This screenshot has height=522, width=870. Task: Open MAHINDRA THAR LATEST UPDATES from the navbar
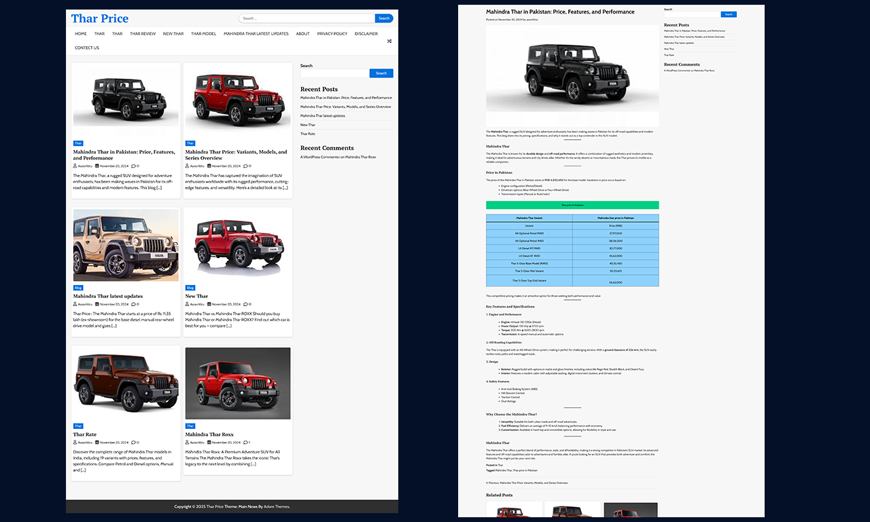coord(256,33)
